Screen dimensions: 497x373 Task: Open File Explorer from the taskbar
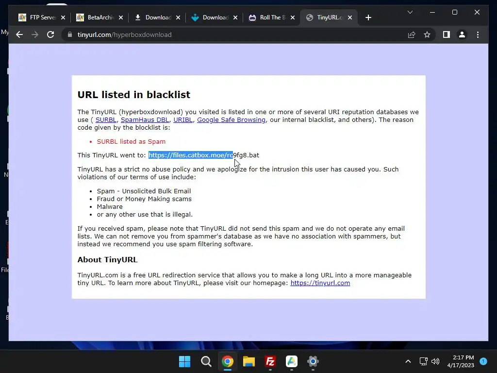tap(249, 361)
